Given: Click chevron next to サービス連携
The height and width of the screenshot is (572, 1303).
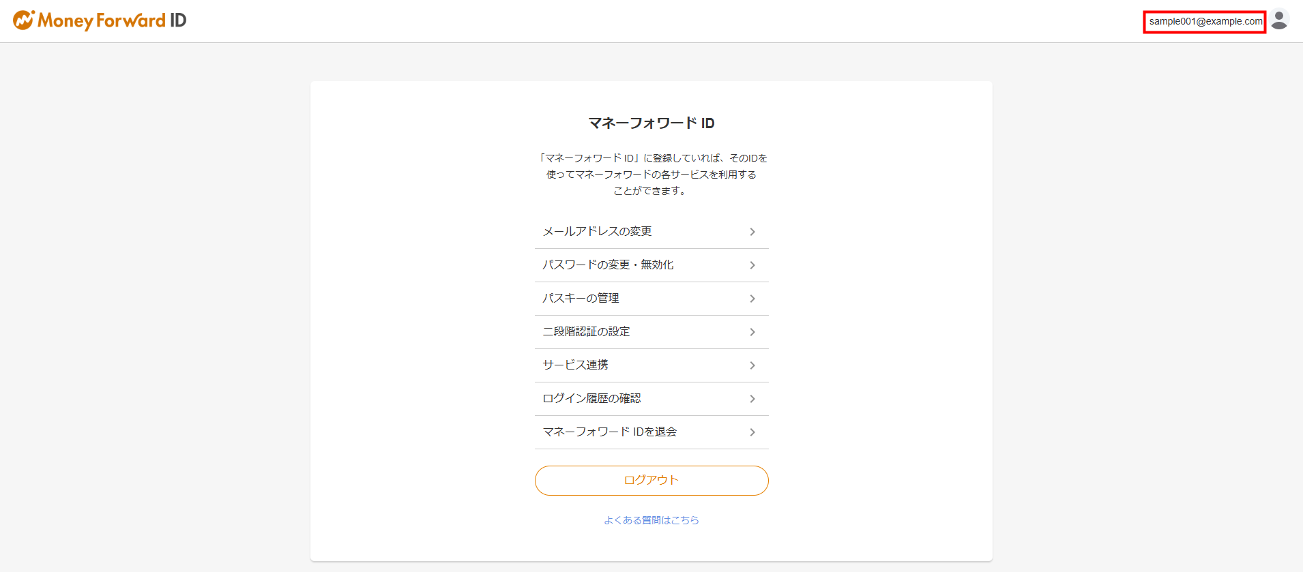Looking at the screenshot, I should coord(752,365).
